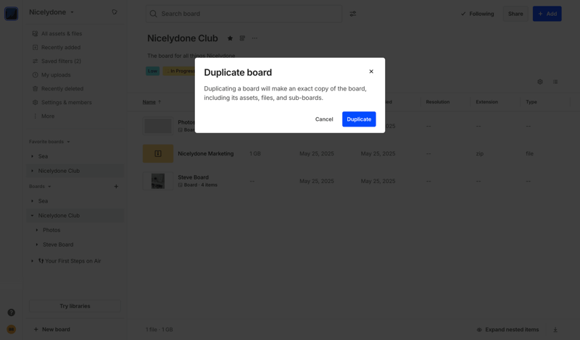The image size is (580, 340).
Task: Click the Low priority tag
Action: tap(152, 71)
